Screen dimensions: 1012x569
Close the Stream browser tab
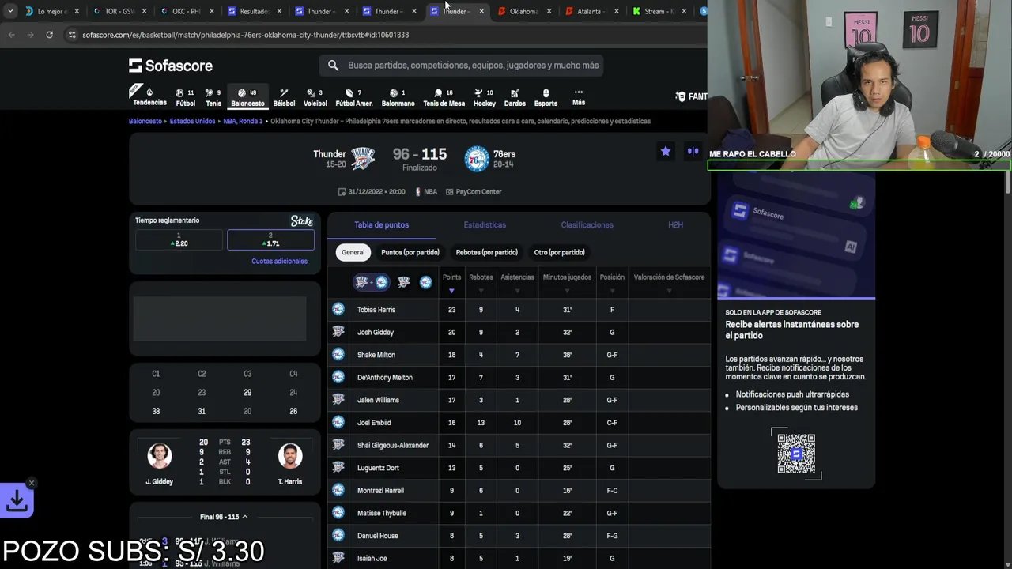tap(684, 11)
